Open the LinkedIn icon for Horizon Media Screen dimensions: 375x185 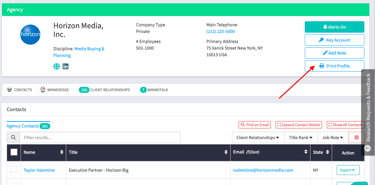tap(66, 67)
